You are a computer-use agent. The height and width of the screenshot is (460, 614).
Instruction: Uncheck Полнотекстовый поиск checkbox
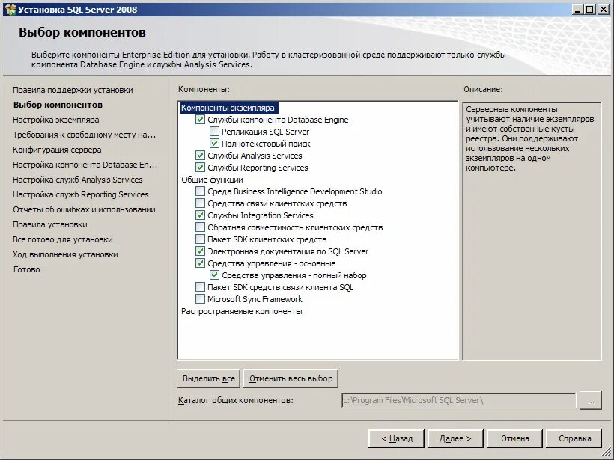tap(214, 144)
